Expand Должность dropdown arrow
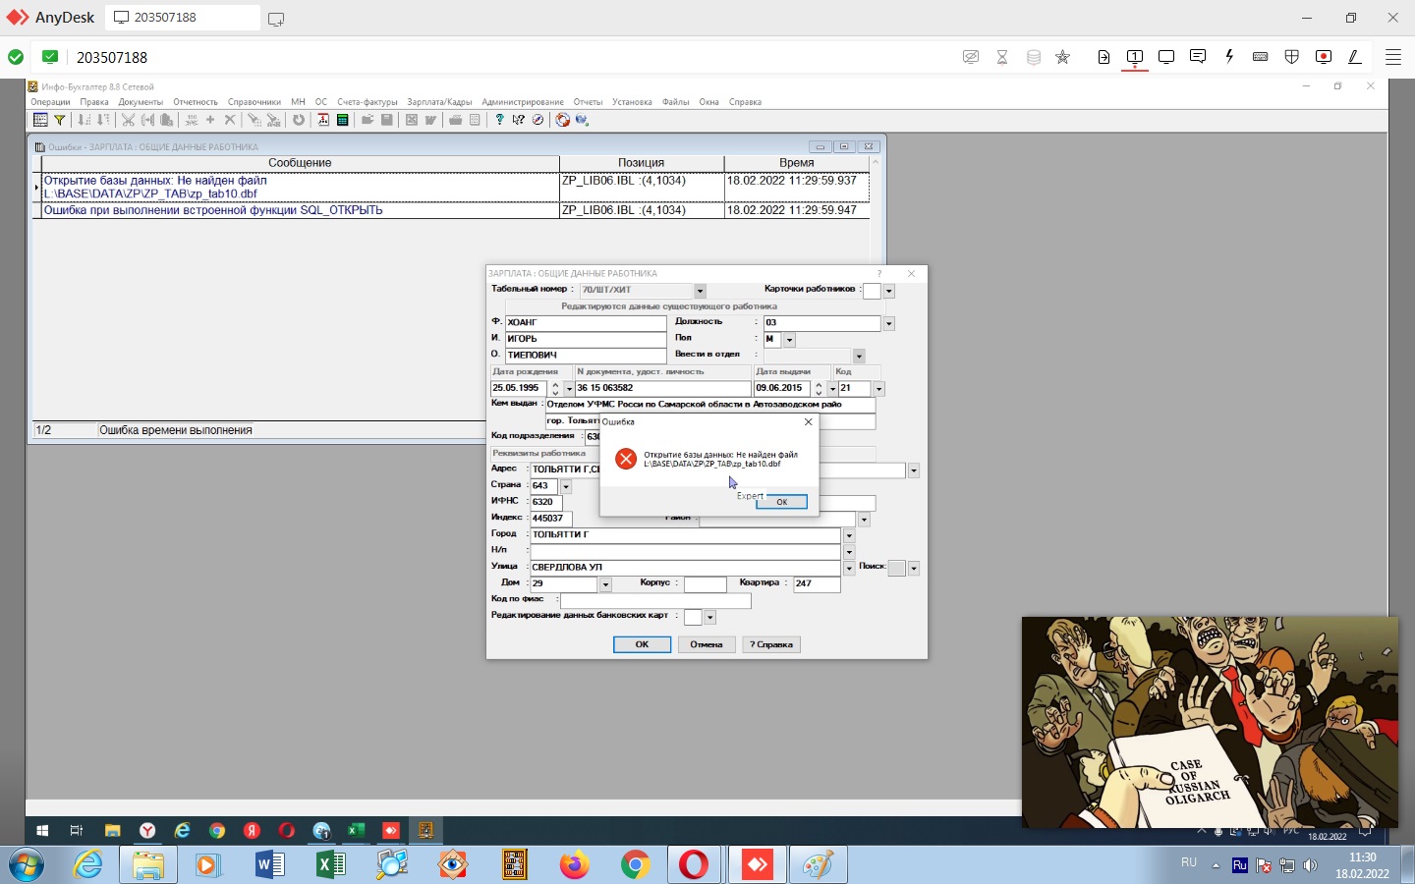The width and height of the screenshot is (1415, 884). tap(888, 323)
